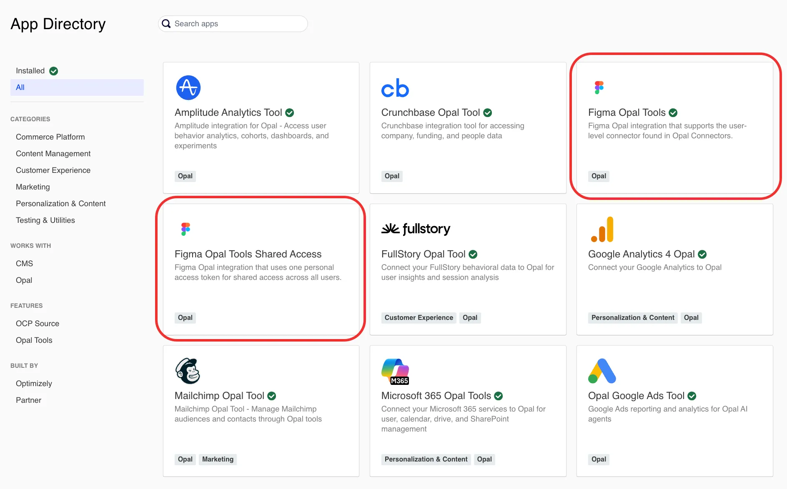787x489 pixels.
Task: Click Opal tag on Mailchimp card
Action: tap(185, 459)
